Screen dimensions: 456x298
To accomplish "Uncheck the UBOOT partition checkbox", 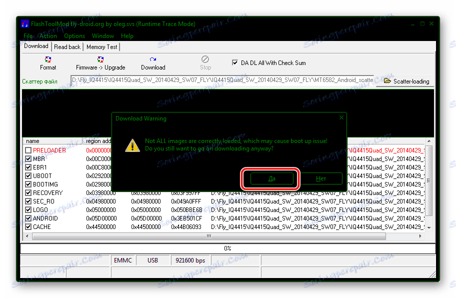I will (x=28, y=176).
